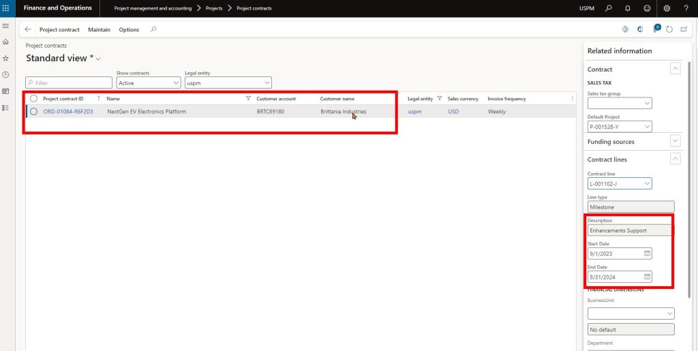Refresh the page using refresh icon

669,29
